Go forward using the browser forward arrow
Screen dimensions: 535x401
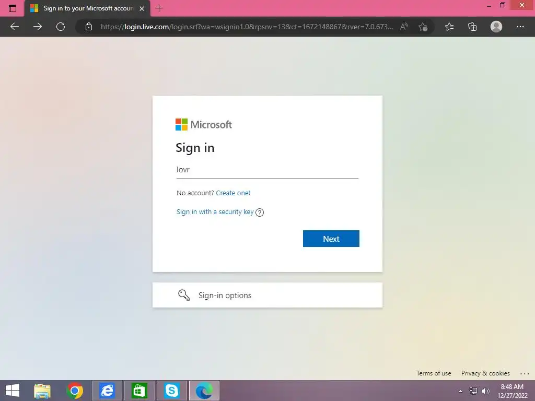pyautogui.click(x=38, y=27)
